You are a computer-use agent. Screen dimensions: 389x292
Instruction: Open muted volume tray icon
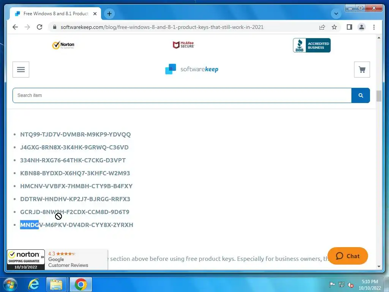pos(351,285)
